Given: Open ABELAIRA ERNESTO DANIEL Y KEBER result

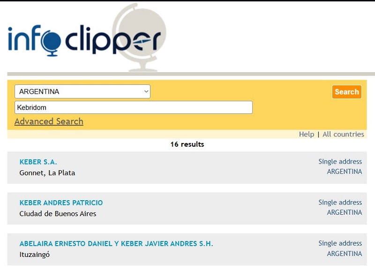Looking at the screenshot, I should click(116, 243).
